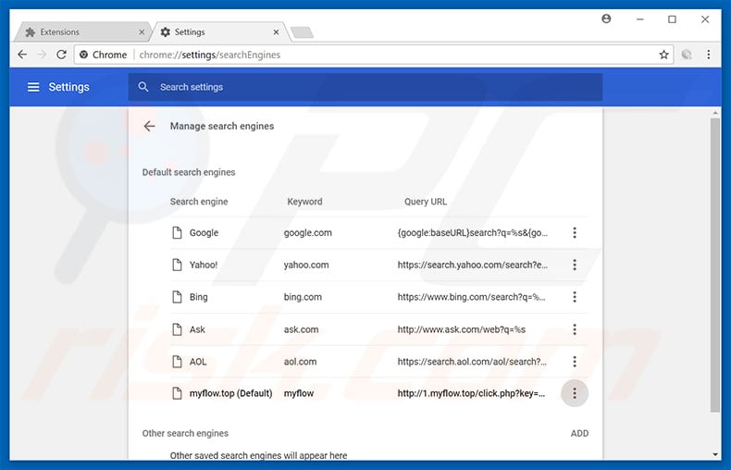Click the AOL page icon
The height and width of the screenshot is (470, 731).
click(177, 362)
